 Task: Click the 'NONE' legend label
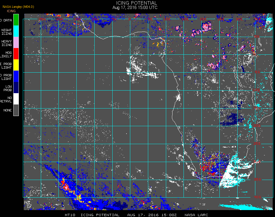[x=8, y=110]
